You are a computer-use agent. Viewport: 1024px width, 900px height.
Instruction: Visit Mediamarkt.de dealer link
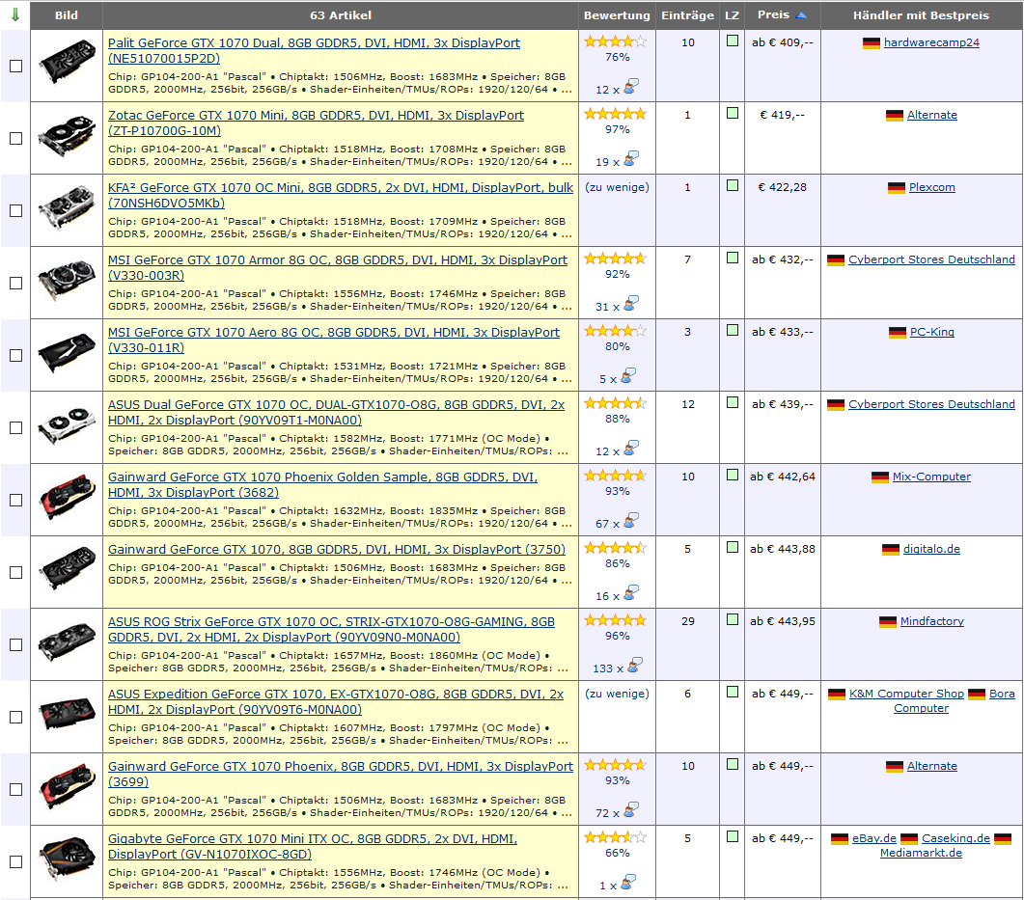[x=921, y=853]
